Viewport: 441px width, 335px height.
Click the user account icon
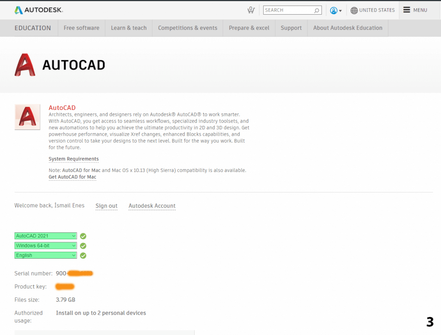(x=333, y=10)
